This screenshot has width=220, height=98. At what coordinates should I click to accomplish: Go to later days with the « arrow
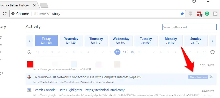[30, 41]
